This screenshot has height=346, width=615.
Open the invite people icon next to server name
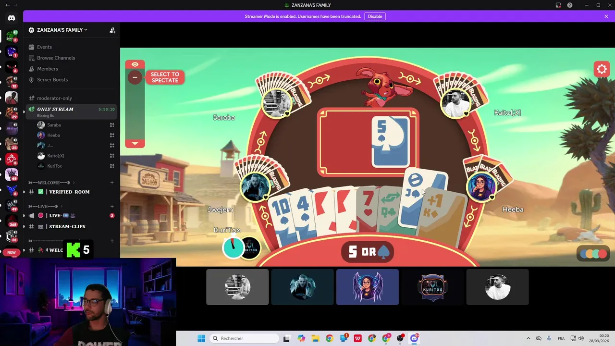point(112,30)
